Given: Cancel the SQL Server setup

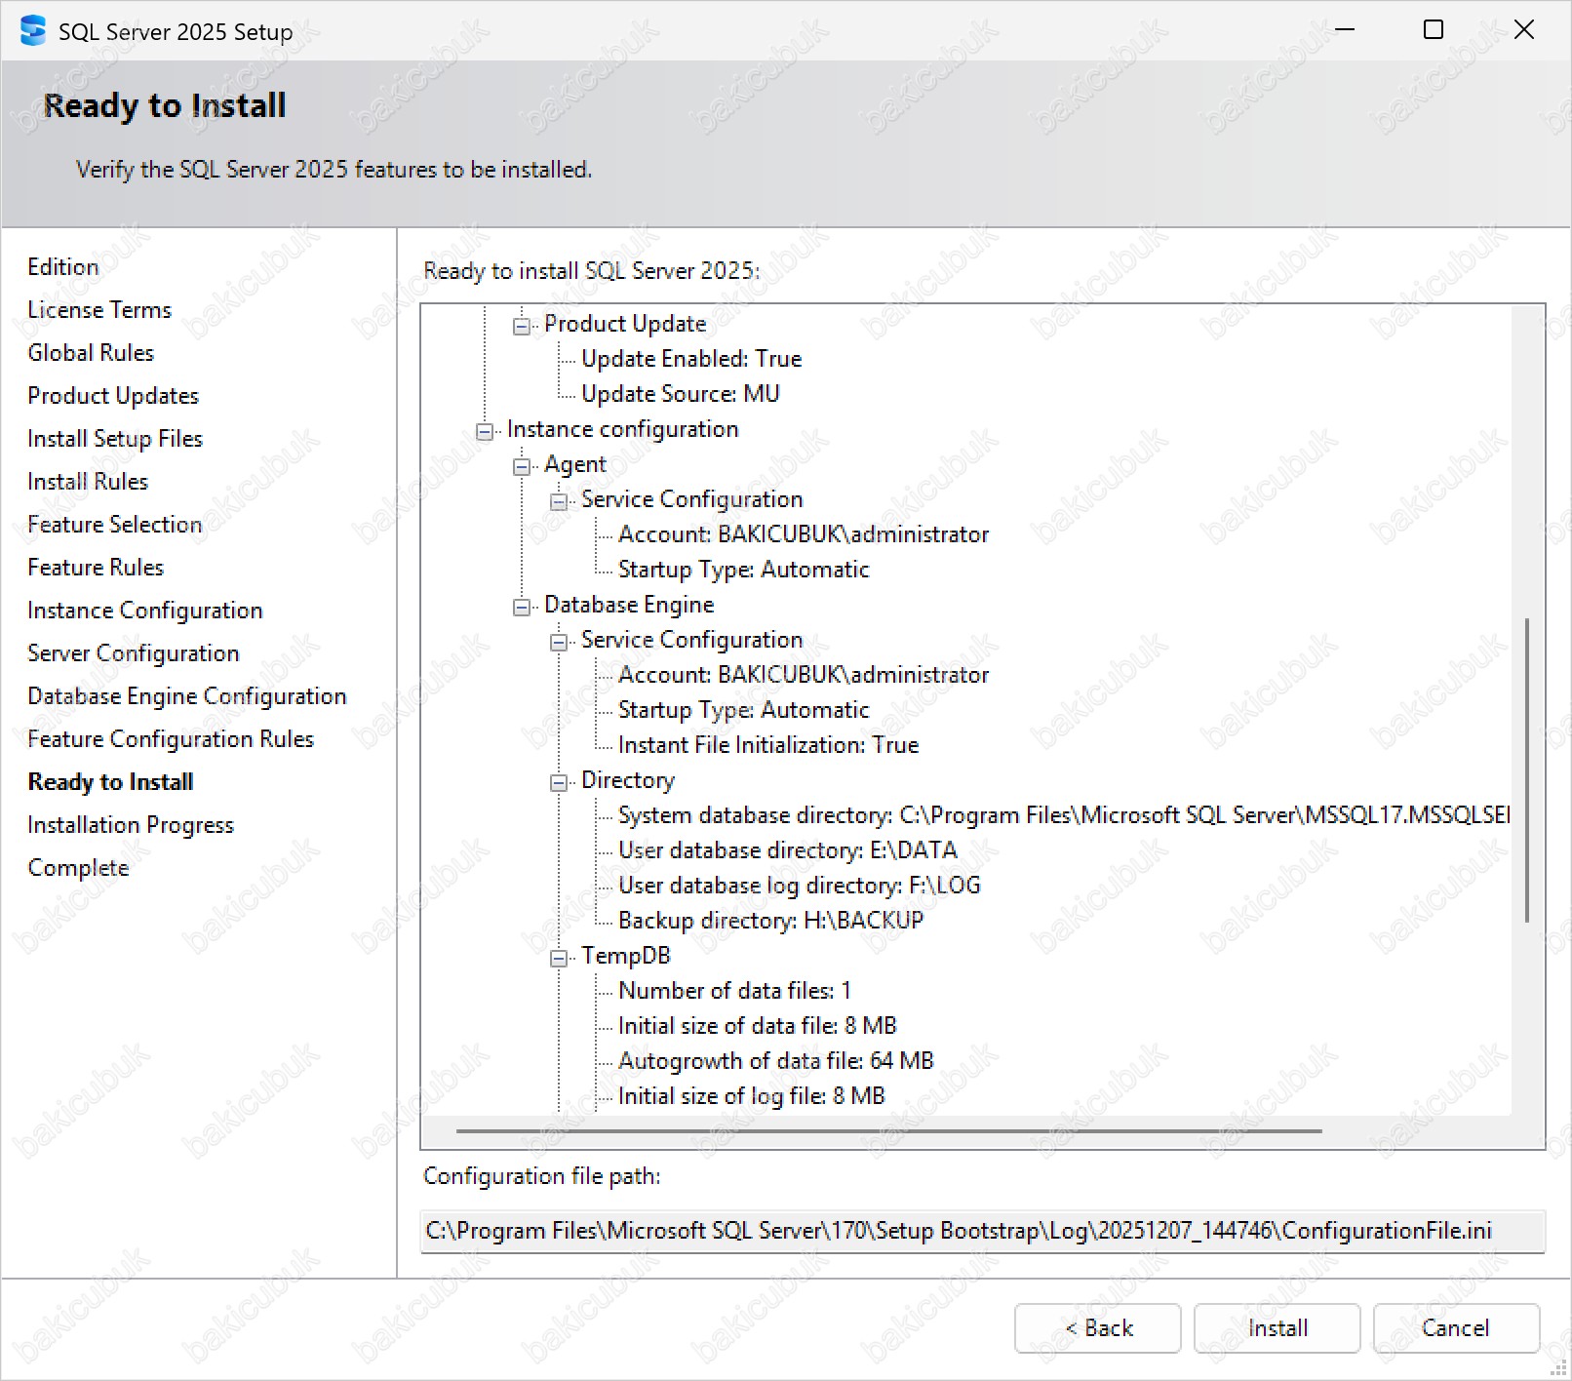Looking at the screenshot, I should [x=1455, y=1327].
